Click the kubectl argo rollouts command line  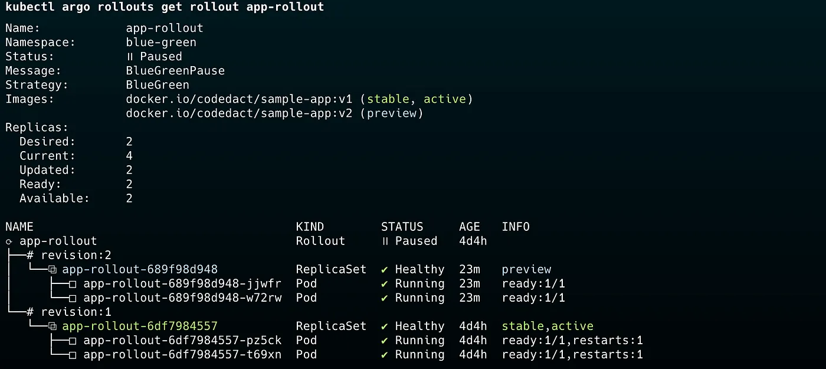[x=165, y=8]
